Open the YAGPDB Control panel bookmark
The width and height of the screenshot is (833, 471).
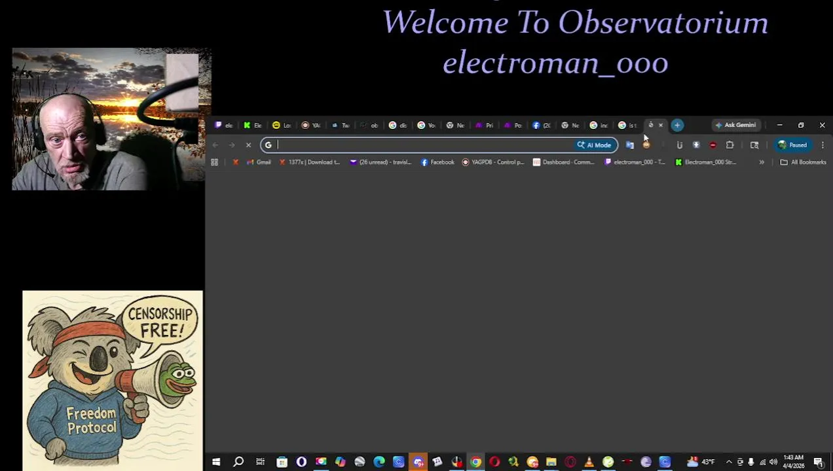tap(493, 162)
